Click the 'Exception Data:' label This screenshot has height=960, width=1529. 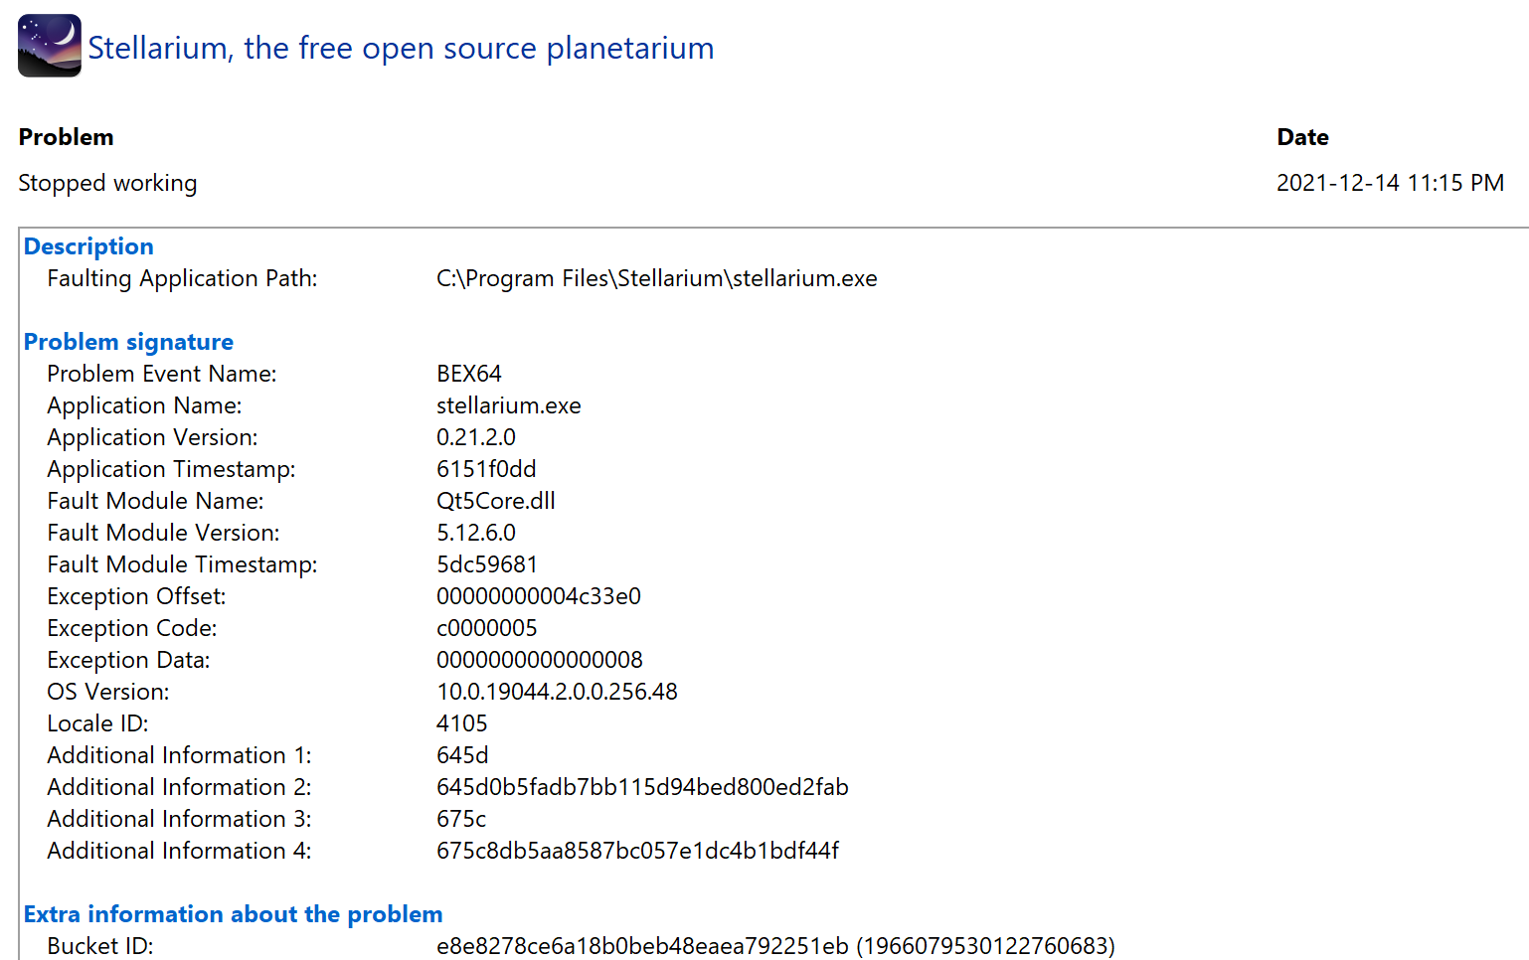click(x=128, y=660)
